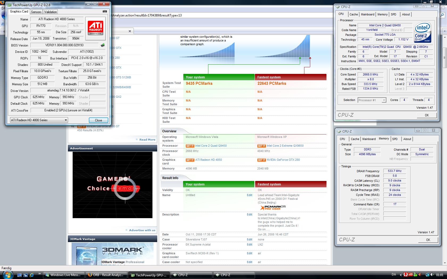The width and height of the screenshot is (447, 279).
Task: Open the Mainboard tab in upper CPU-Z window
Action: coord(367,14)
